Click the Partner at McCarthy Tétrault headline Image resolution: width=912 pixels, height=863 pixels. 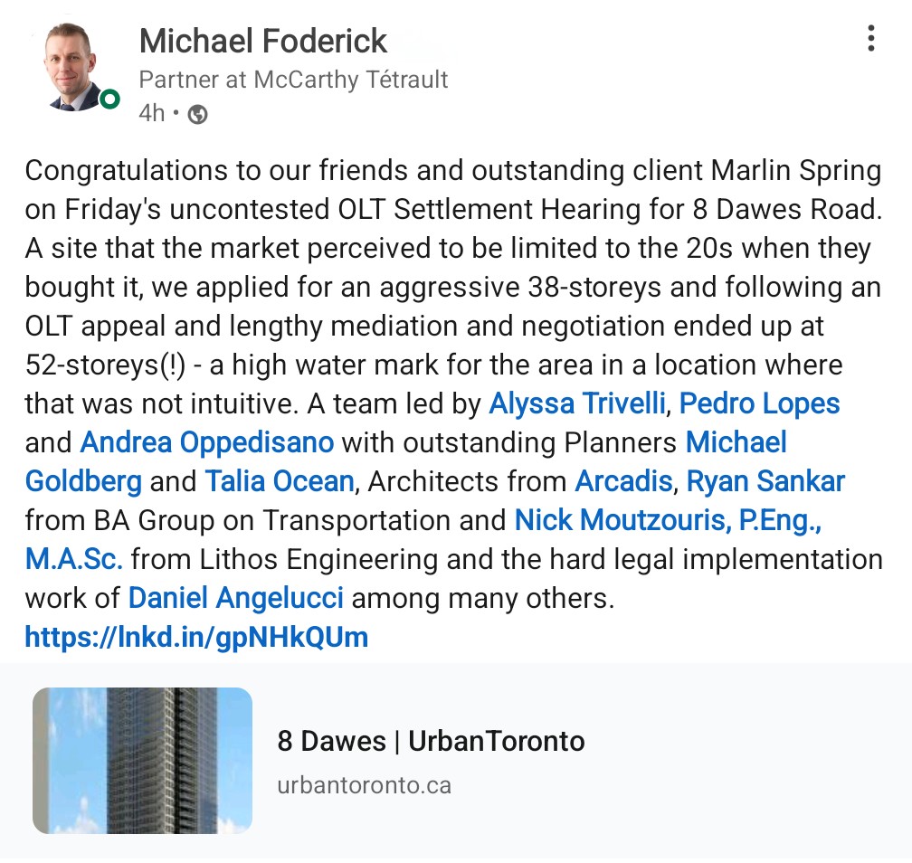[x=293, y=80]
